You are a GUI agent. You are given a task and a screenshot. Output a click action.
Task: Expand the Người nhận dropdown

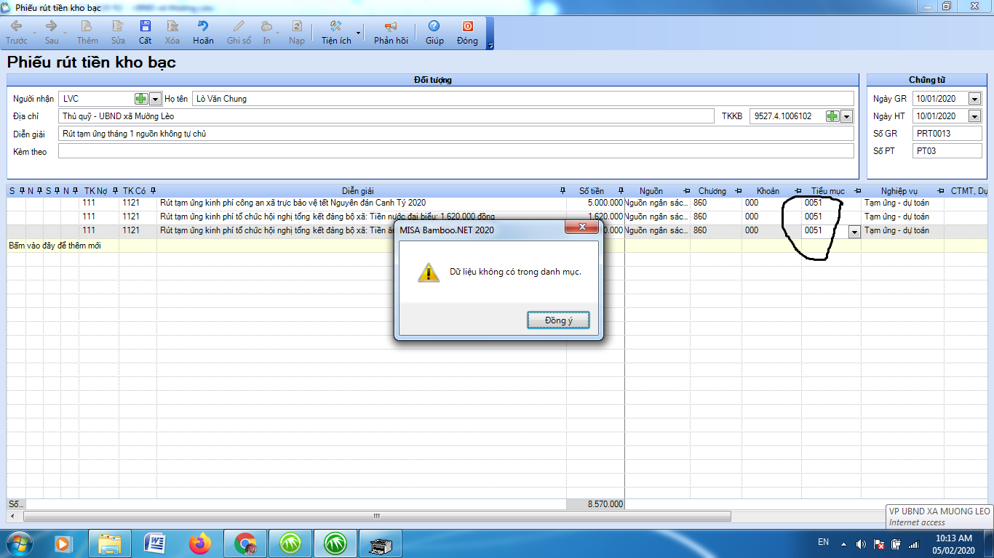[x=154, y=99]
